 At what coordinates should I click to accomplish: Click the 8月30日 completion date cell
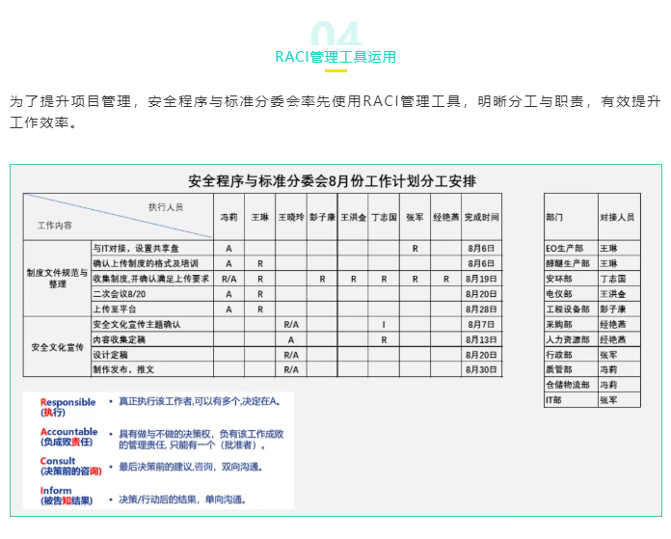click(x=481, y=369)
